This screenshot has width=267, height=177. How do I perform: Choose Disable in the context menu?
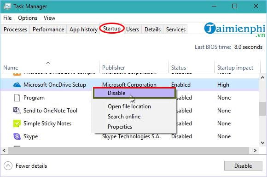pos(134,93)
